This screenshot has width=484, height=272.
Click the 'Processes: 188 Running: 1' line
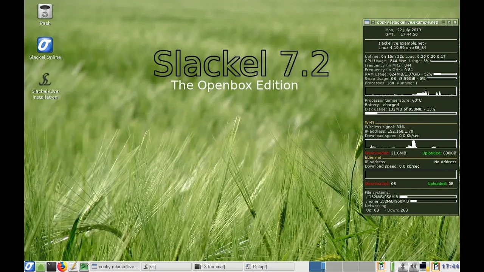click(x=391, y=83)
